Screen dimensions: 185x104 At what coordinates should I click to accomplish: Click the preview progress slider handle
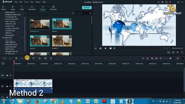[114, 48]
